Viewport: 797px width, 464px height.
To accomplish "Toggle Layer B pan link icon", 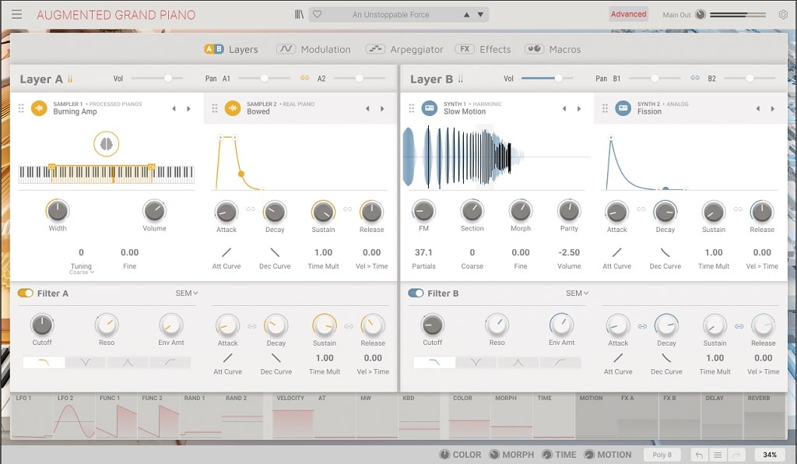I will coord(695,78).
